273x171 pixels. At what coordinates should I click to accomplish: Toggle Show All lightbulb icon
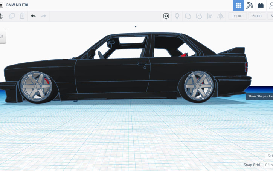coord(177,16)
